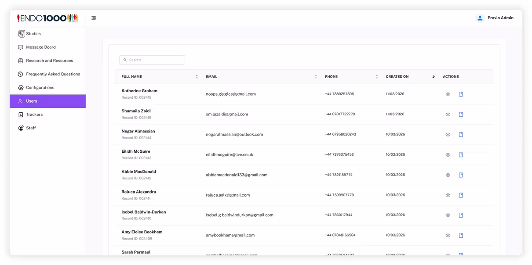Select the Frequently Asked Questions icon
This screenshot has width=532, height=265.
click(20, 74)
